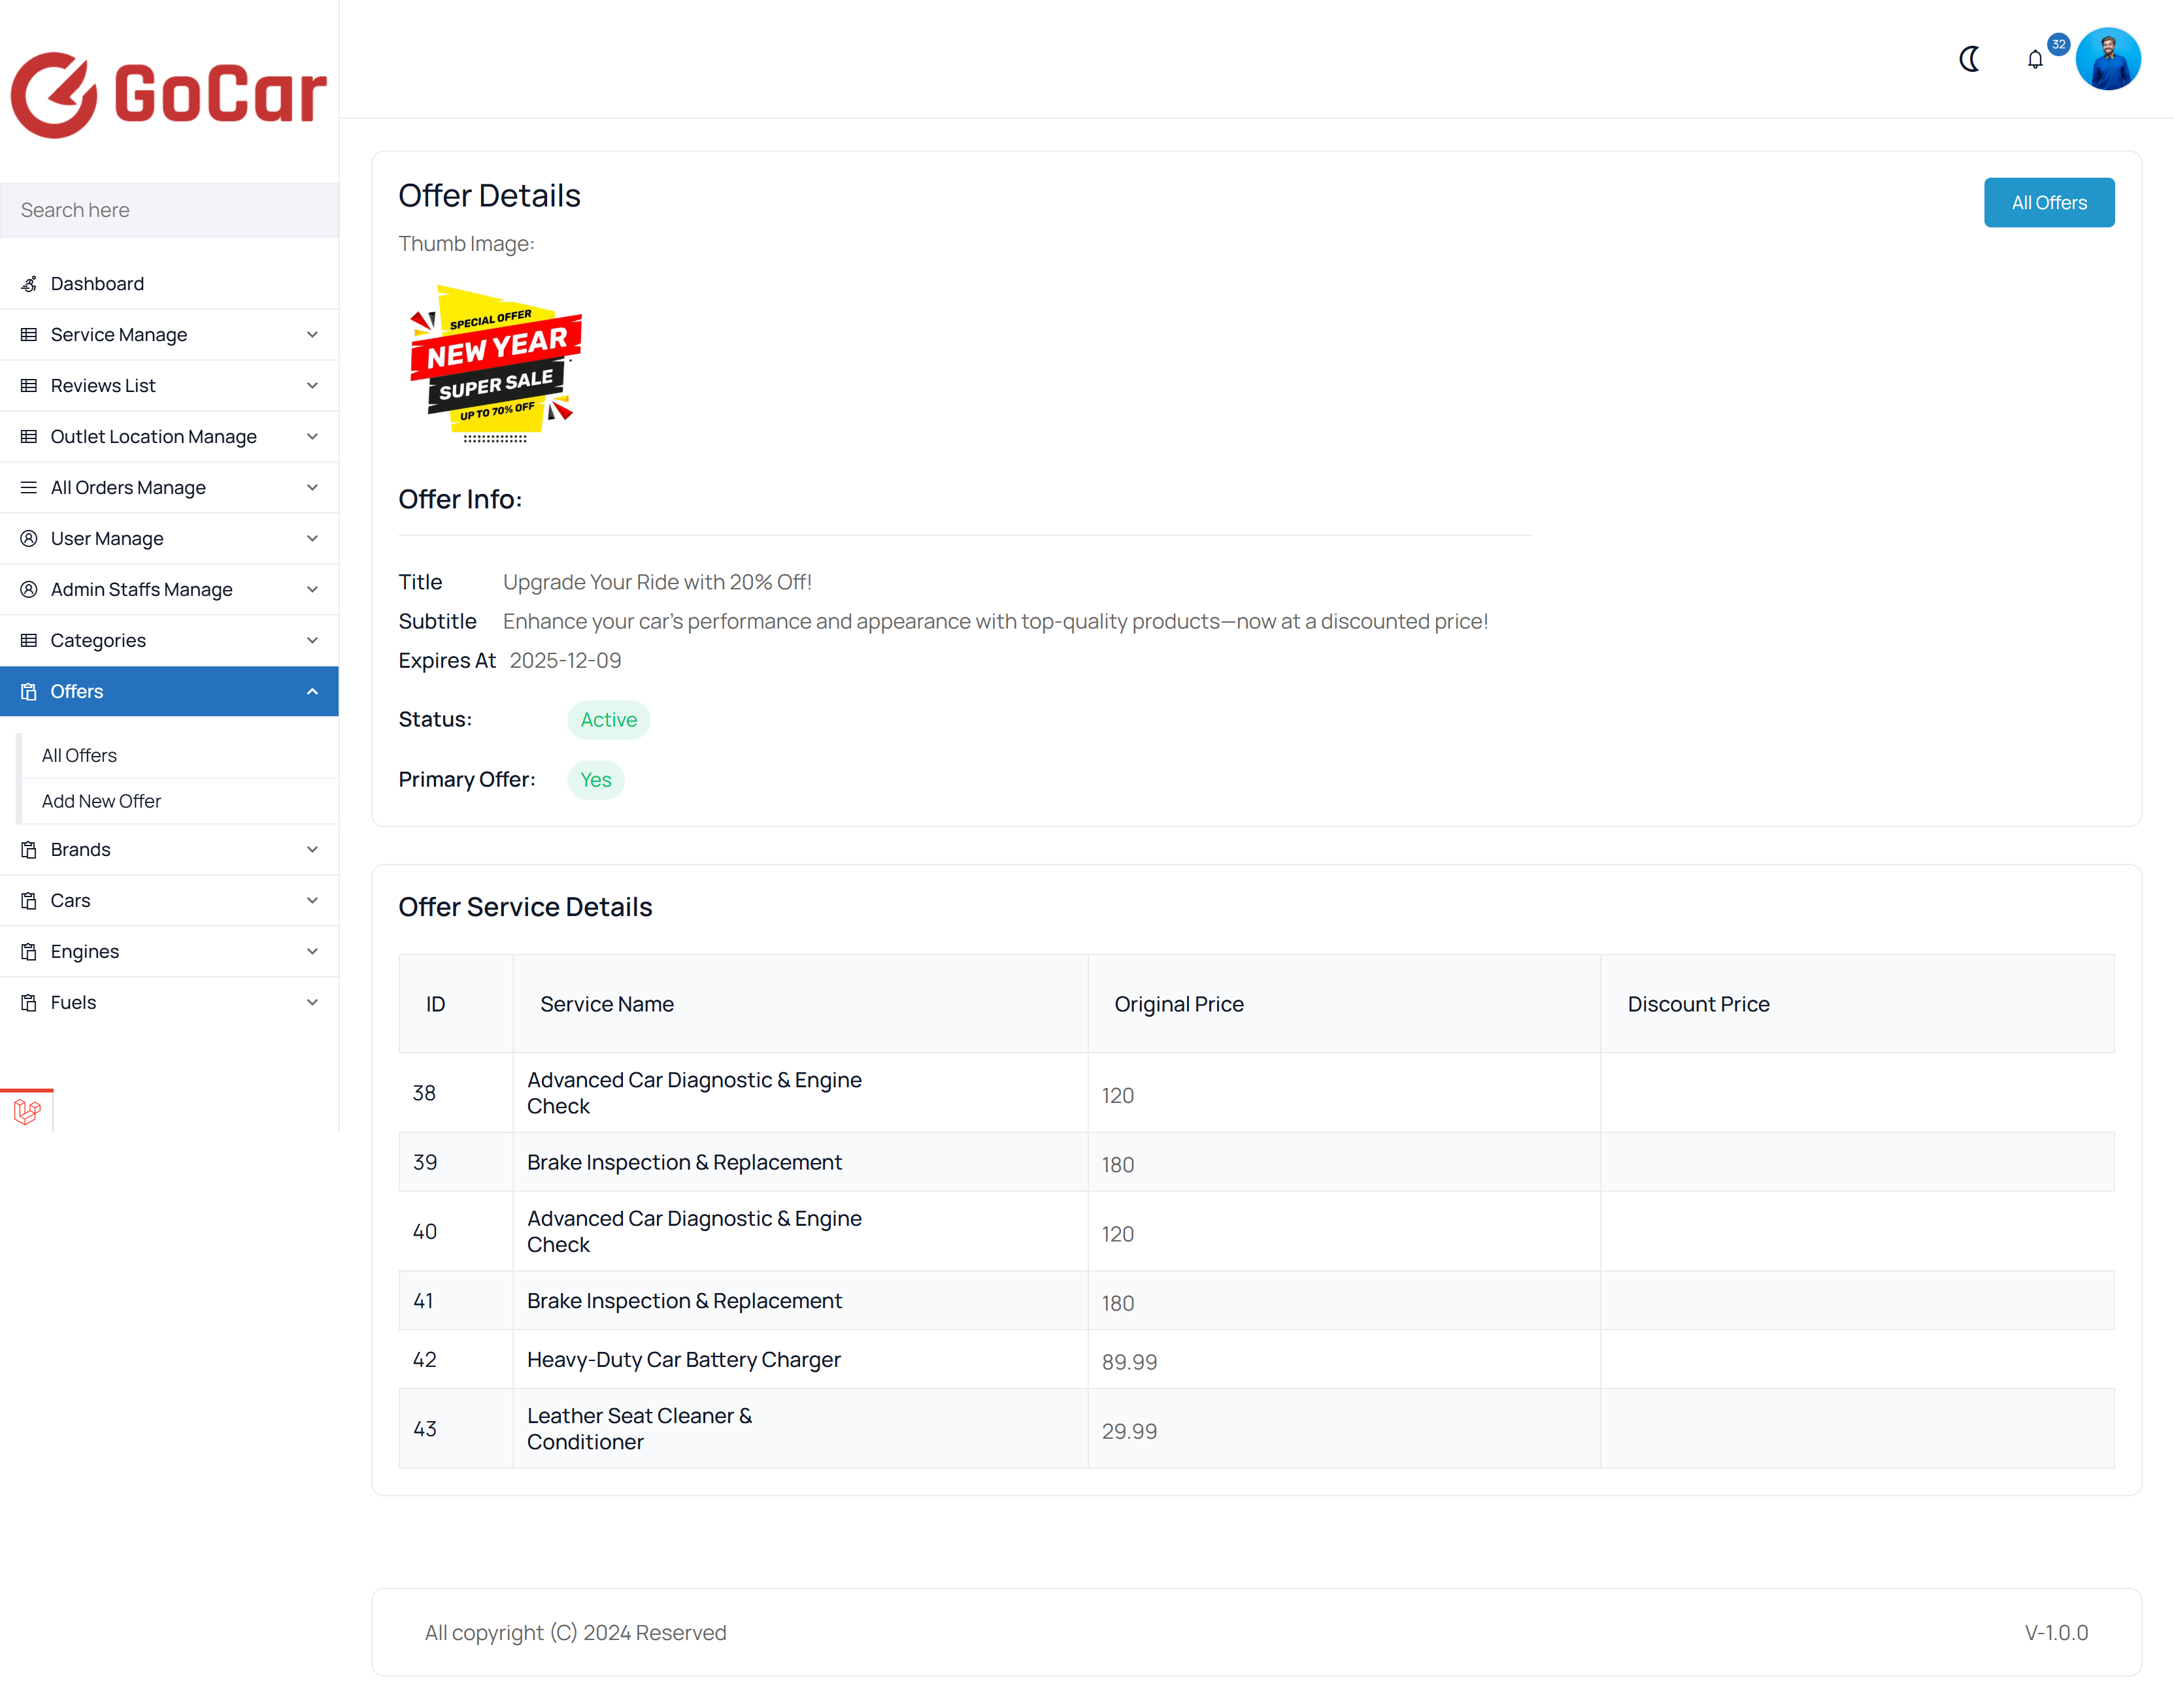Expand the Service Manage menu chevron
Screen dimensions: 2174x1708
pyautogui.click(x=312, y=335)
